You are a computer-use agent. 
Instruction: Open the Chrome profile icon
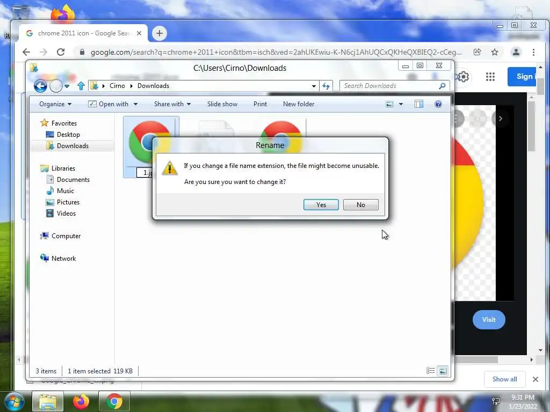pyautogui.click(x=516, y=52)
